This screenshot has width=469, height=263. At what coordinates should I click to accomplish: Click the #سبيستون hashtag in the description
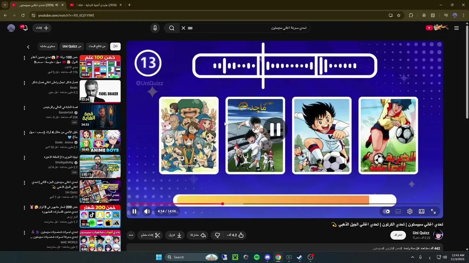coord(379,248)
